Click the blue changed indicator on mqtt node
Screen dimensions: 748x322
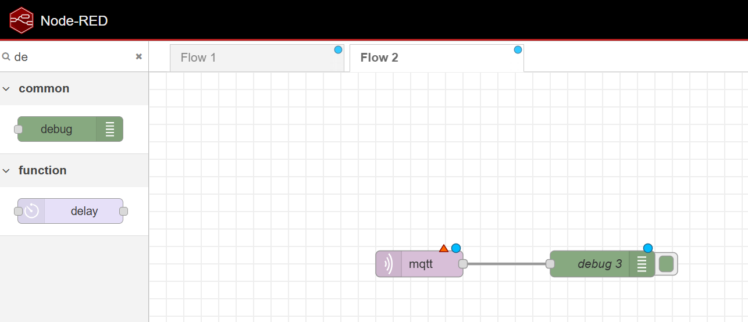(x=456, y=248)
